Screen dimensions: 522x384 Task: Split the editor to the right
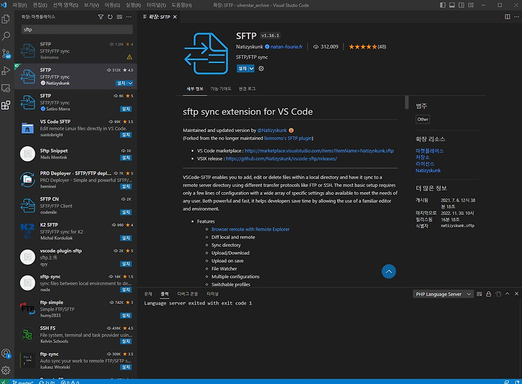click(x=507, y=17)
